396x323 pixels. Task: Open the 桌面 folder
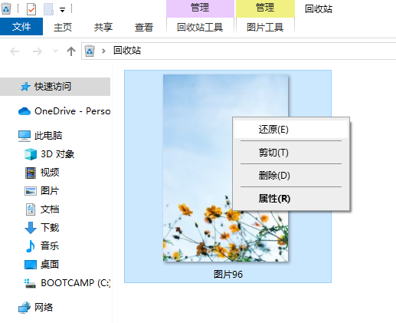50,265
